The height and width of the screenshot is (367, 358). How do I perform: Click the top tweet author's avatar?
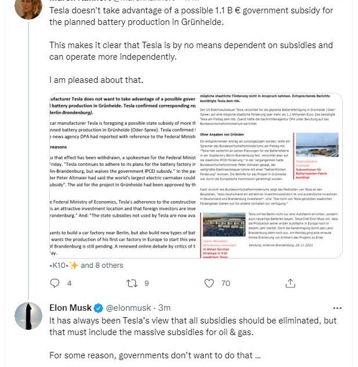pyautogui.click(x=27, y=6)
